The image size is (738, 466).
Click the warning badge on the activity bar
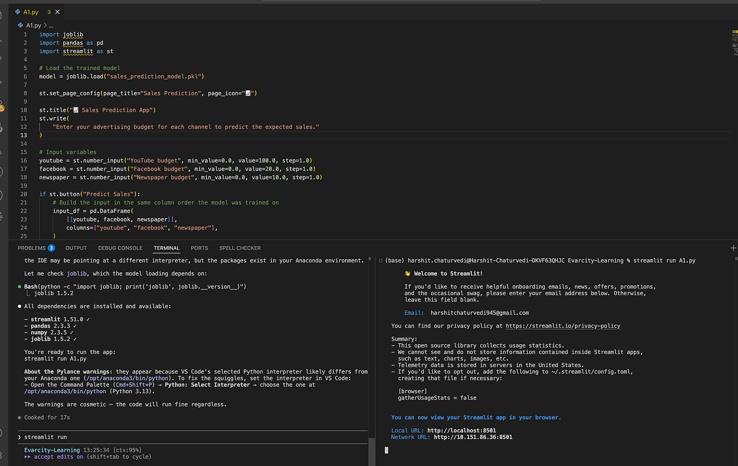(x=2, y=108)
